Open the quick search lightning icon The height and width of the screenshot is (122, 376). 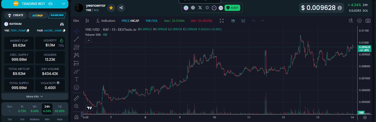[351, 21]
